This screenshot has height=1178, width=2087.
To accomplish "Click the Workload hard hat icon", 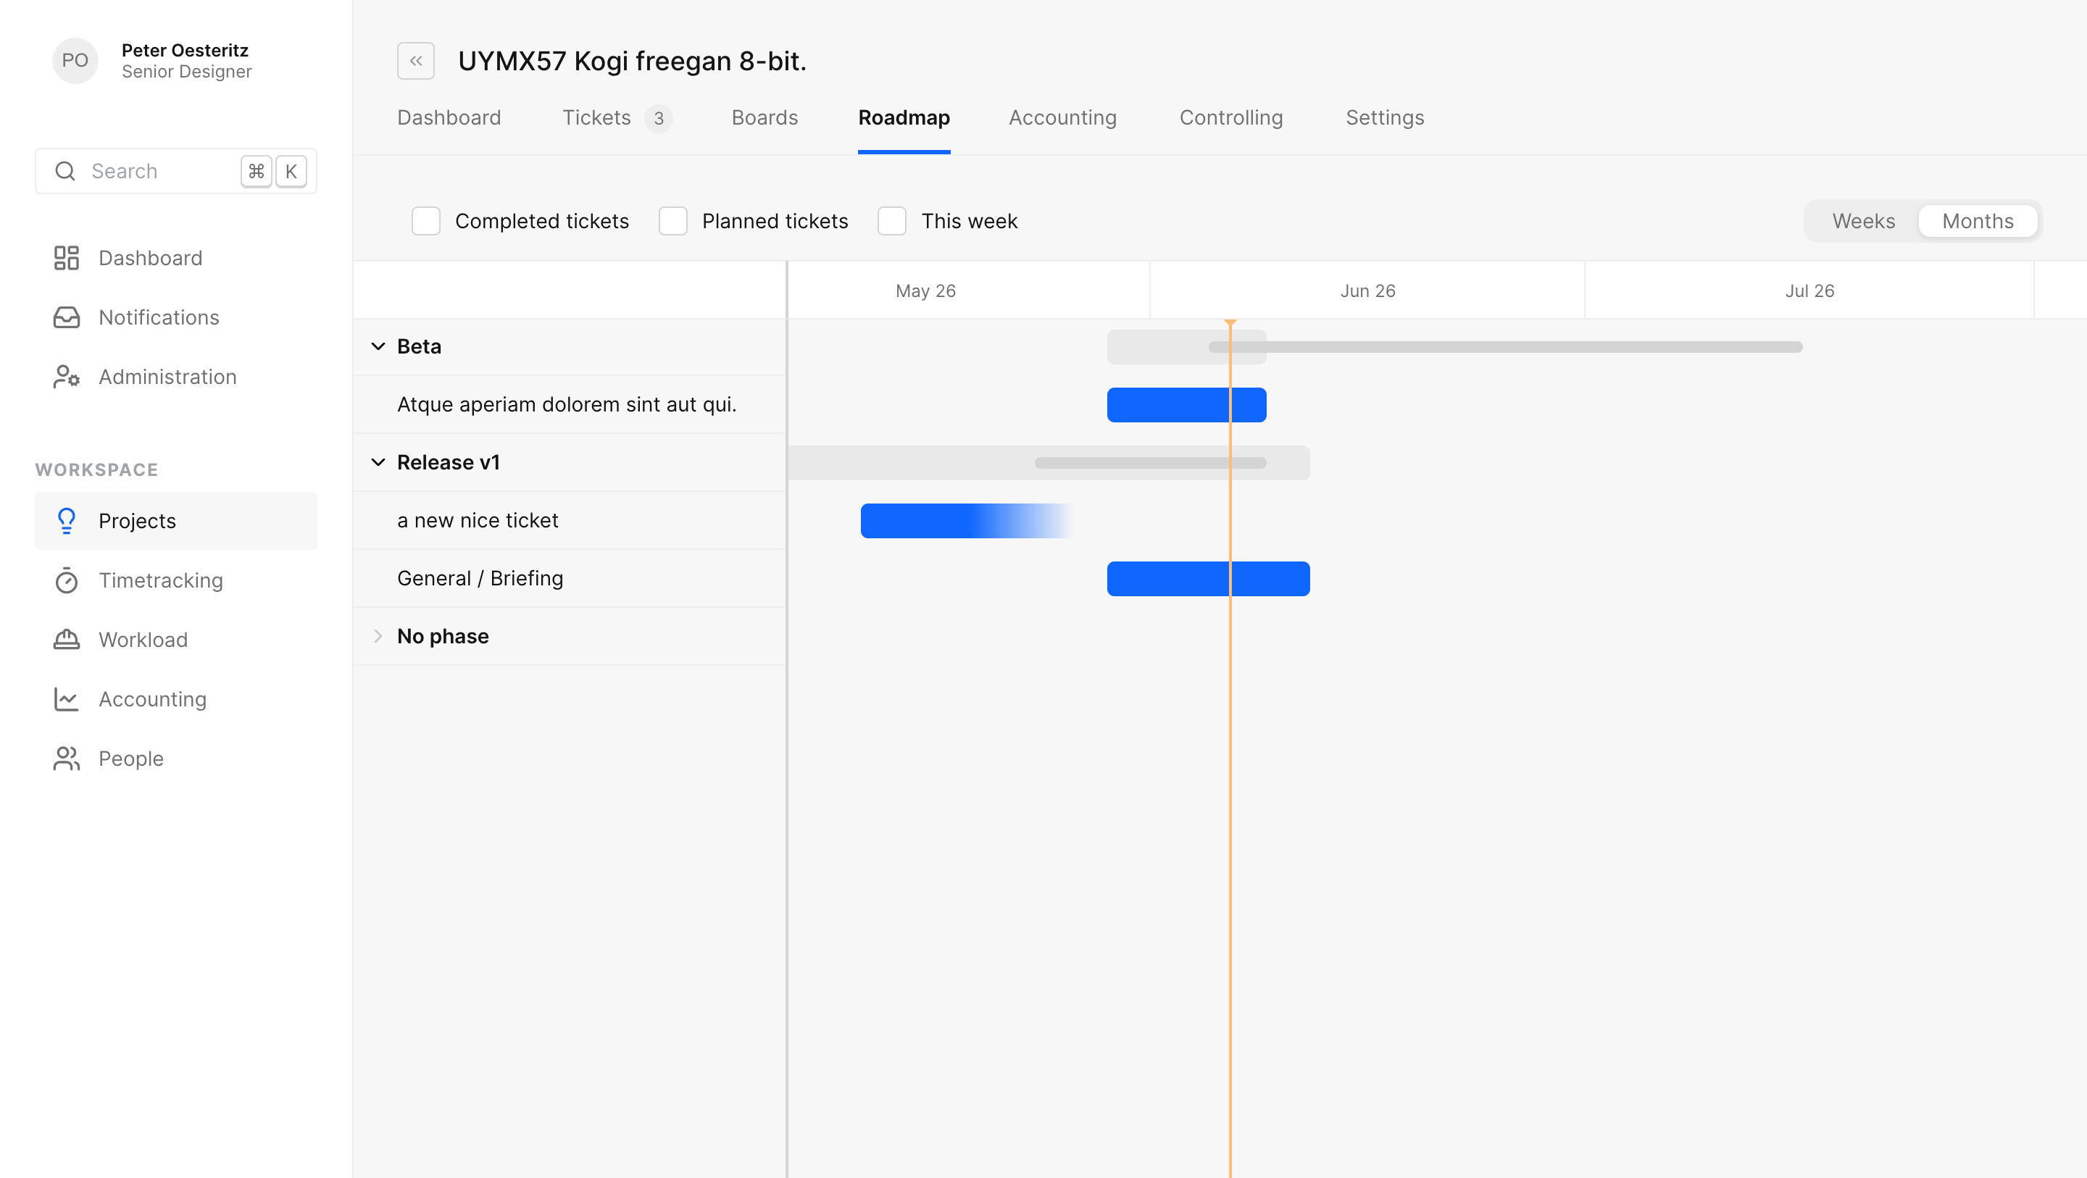I will click(x=67, y=639).
